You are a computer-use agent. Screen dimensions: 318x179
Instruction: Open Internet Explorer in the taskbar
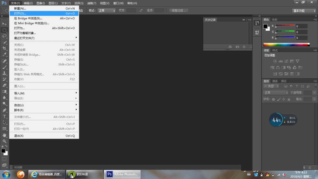[47, 174]
